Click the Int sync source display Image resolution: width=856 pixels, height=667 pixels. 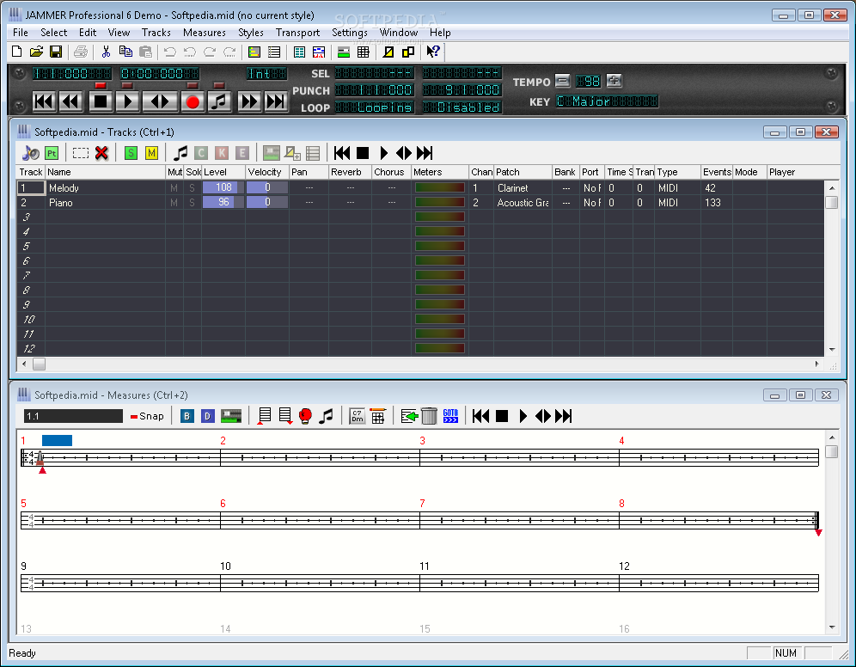(266, 73)
